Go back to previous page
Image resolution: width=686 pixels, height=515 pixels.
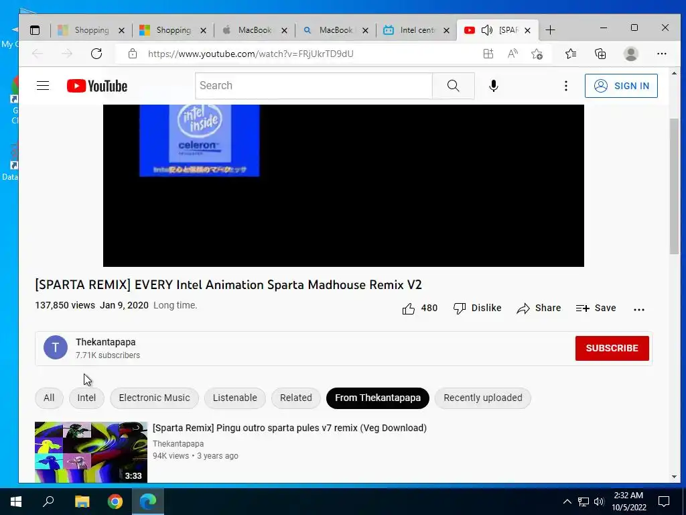click(x=38, y=54)
